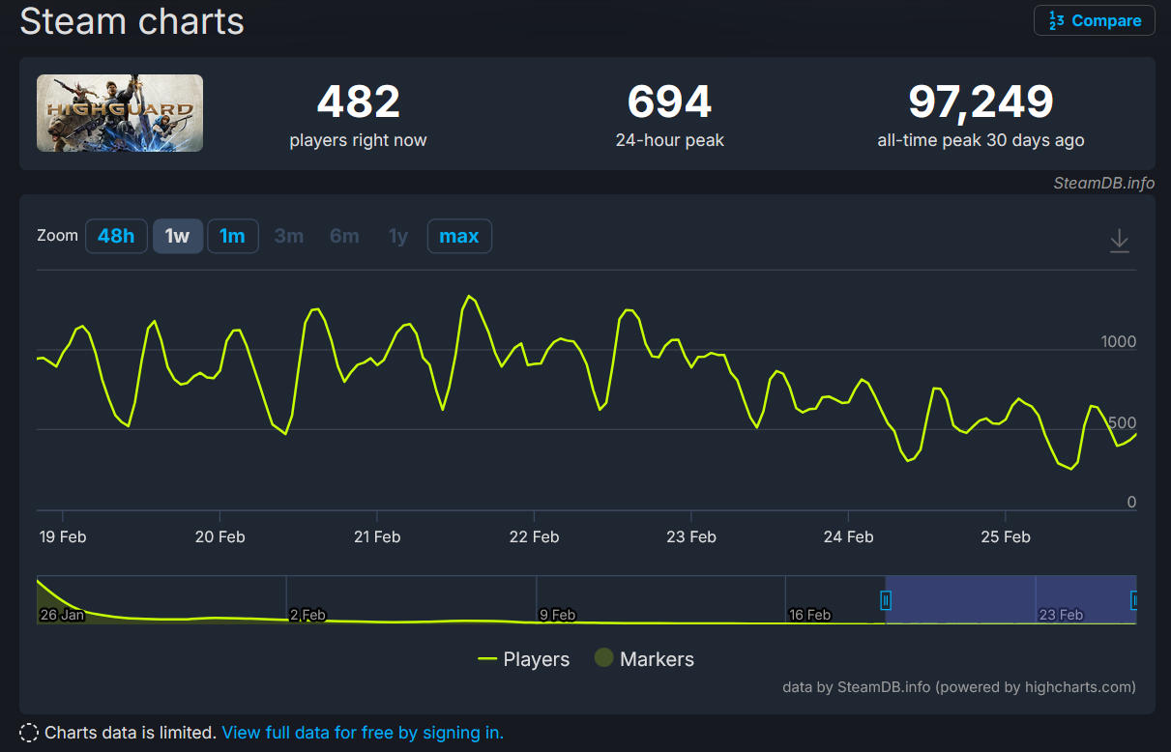Screen dimensions: 1171x752
Task: Click the 482 players right now value
Action: click(358, 101)
